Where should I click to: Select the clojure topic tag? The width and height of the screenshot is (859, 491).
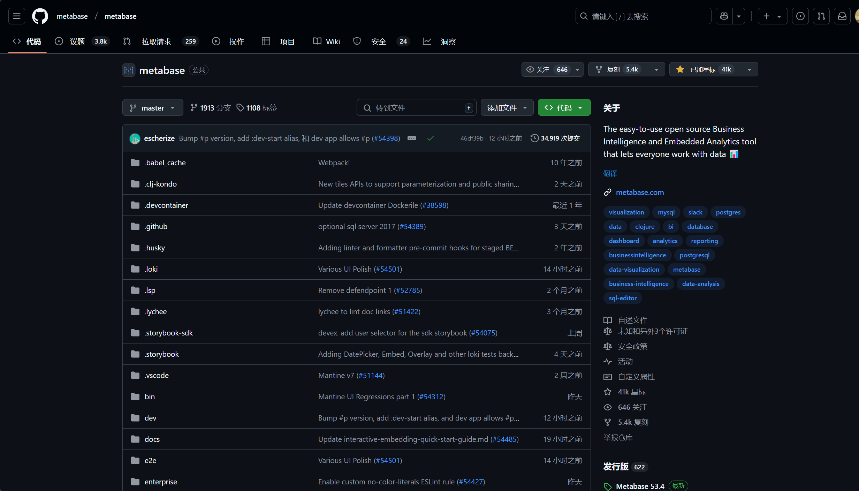[644, 227]
